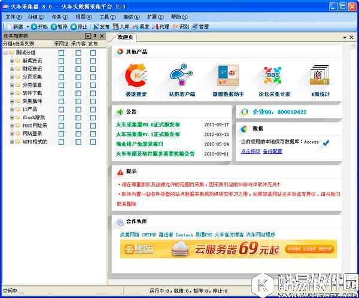
Task: Open announcement 火车采集器V8.0正式版发布
Action: coord(148,124)
